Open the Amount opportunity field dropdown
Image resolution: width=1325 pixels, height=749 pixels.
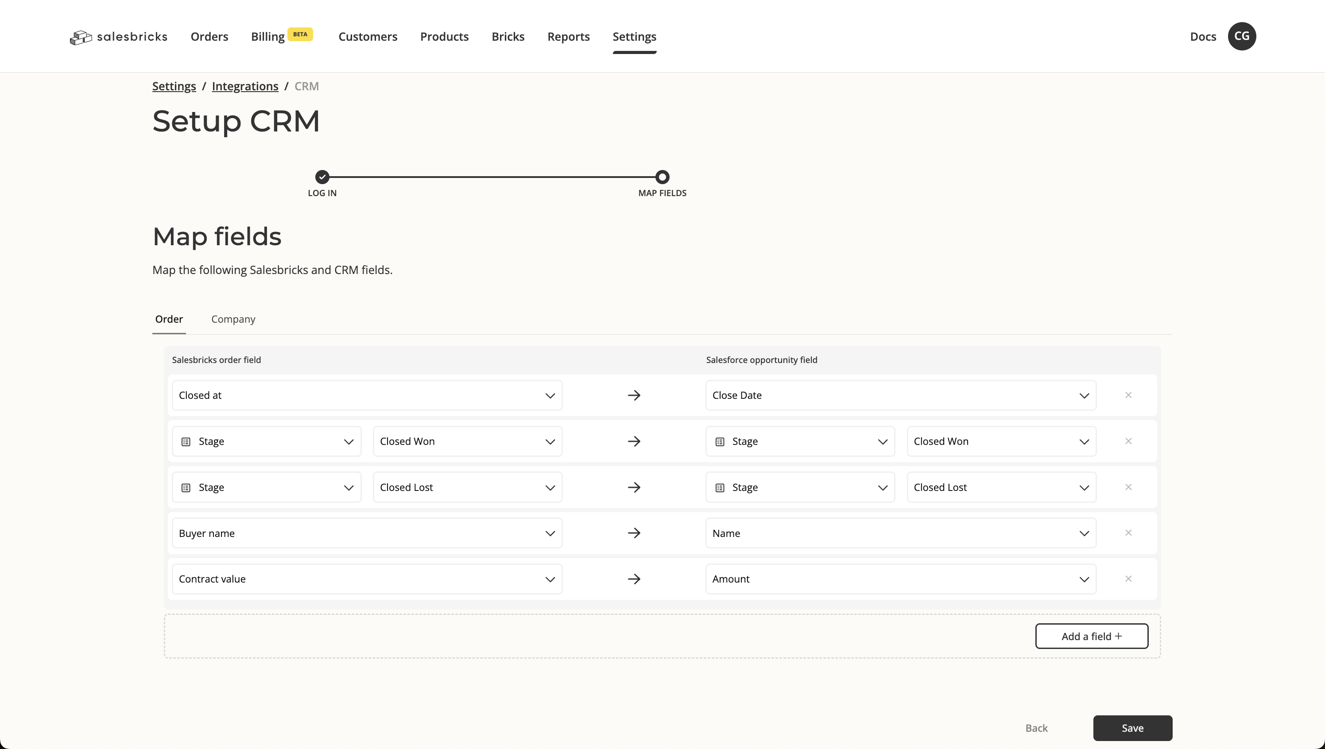900,579
